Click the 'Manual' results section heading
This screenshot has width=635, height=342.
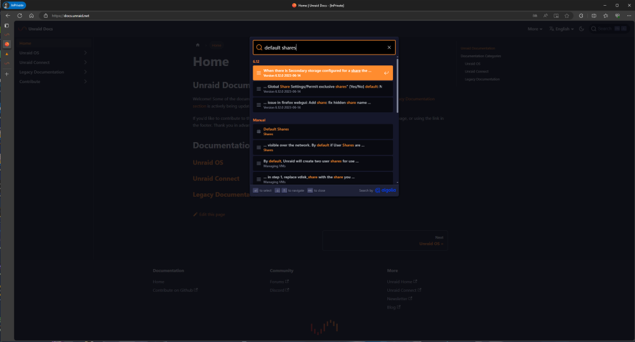259,120
